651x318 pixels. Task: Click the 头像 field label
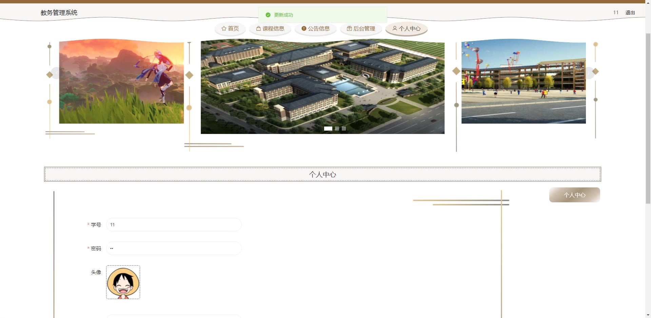[96, 272]
